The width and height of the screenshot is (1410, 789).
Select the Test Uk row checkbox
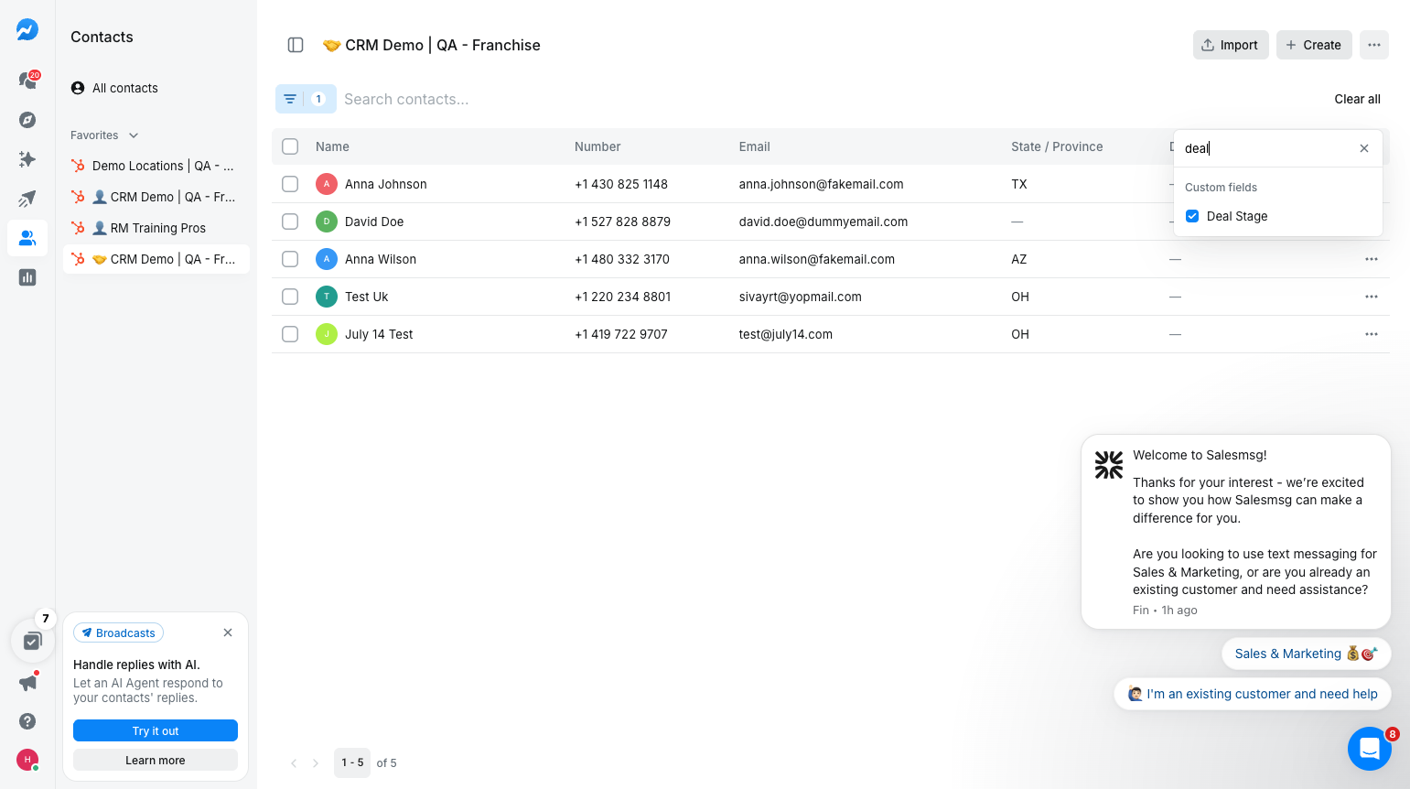point(290,297)
